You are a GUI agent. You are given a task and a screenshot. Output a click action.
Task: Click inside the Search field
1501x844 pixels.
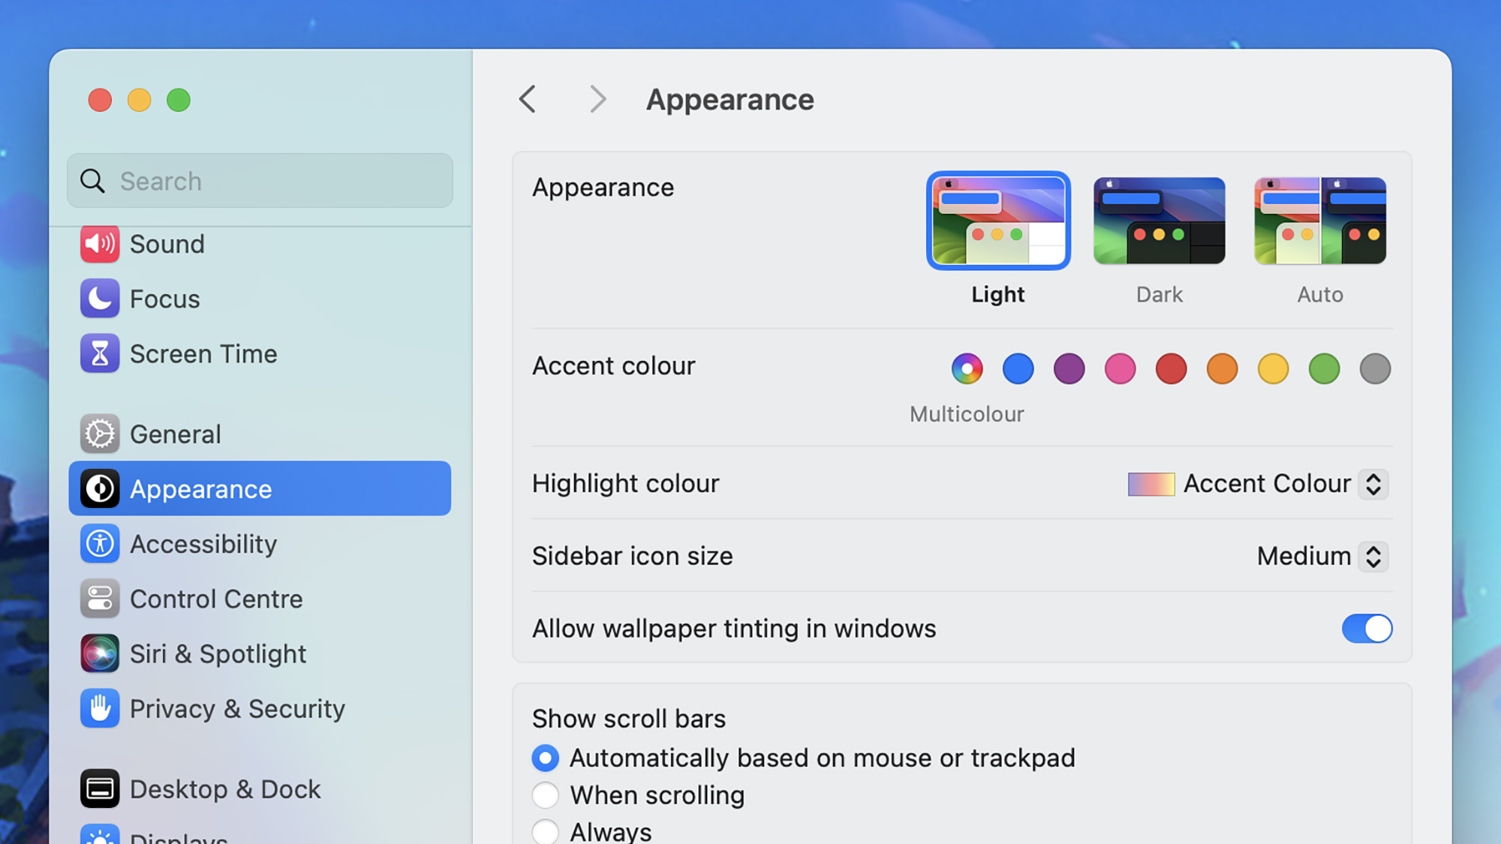[259, 180]
